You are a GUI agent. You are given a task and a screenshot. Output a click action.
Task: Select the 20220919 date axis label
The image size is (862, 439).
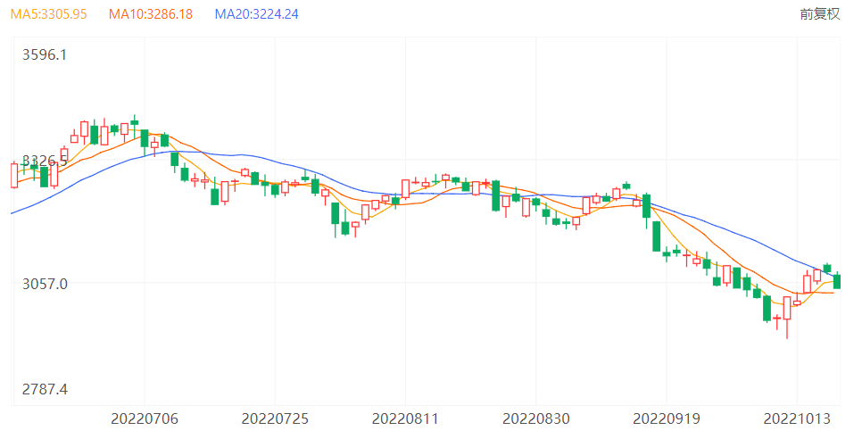pos(667,419)
